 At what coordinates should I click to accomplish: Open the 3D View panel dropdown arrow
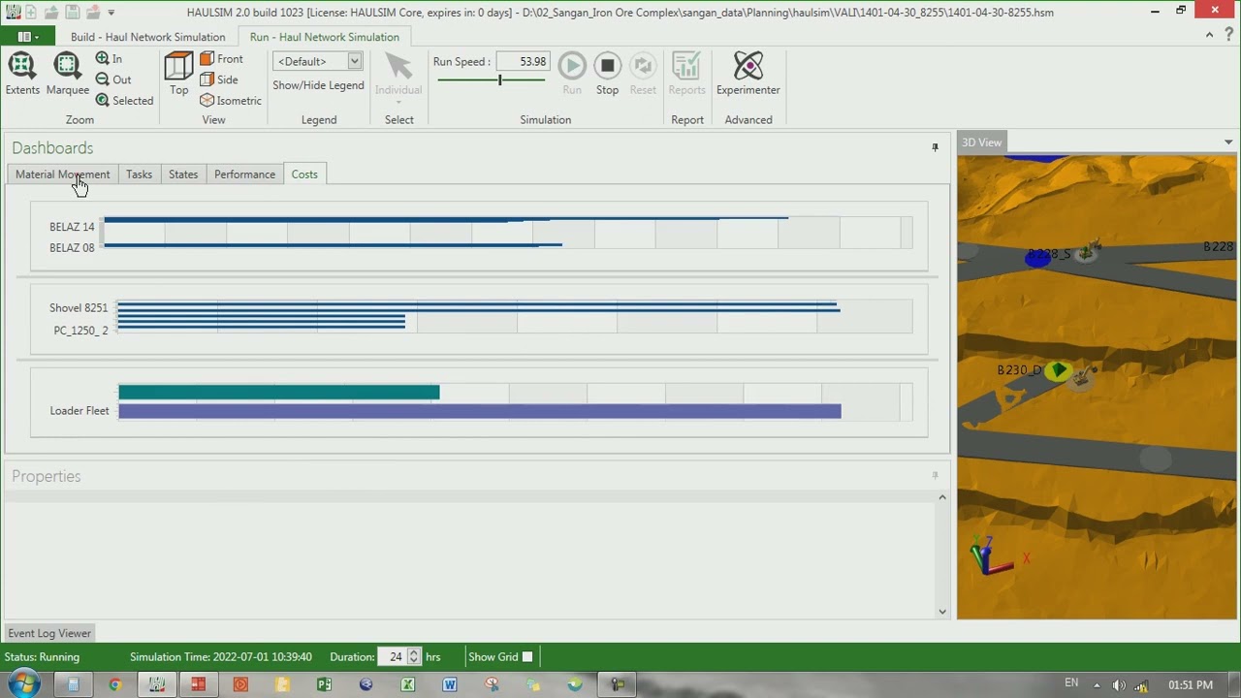point(1228,143)
